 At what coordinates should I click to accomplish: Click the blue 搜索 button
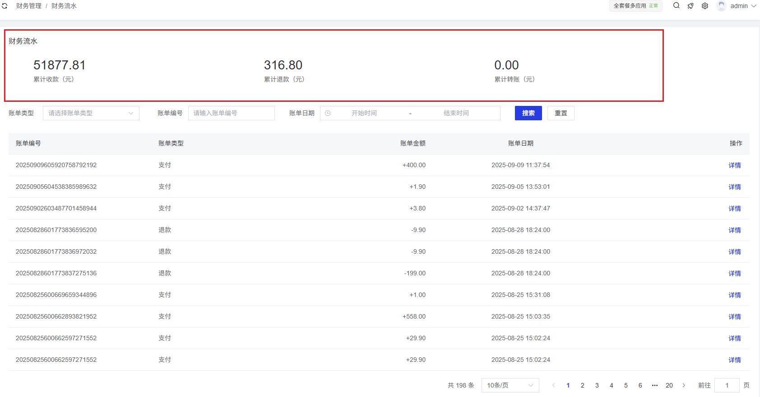point(528,113)
